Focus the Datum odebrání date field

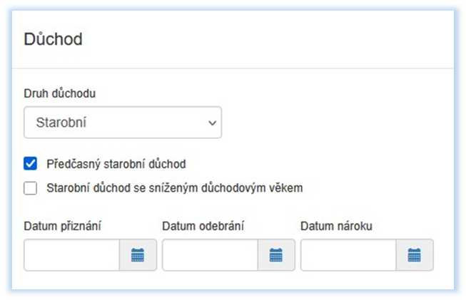[x=210, y=255]
